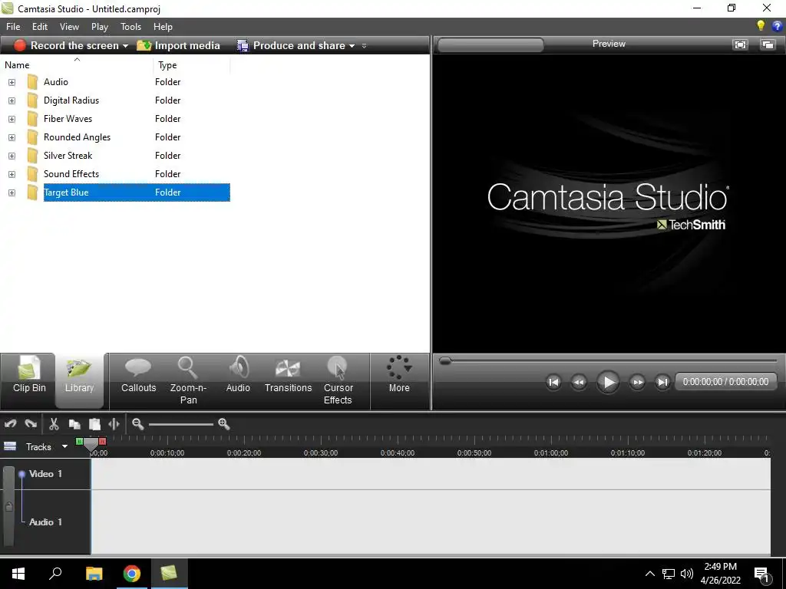Click the blue help question icon

pyautogui.click(x=777, y=26)
